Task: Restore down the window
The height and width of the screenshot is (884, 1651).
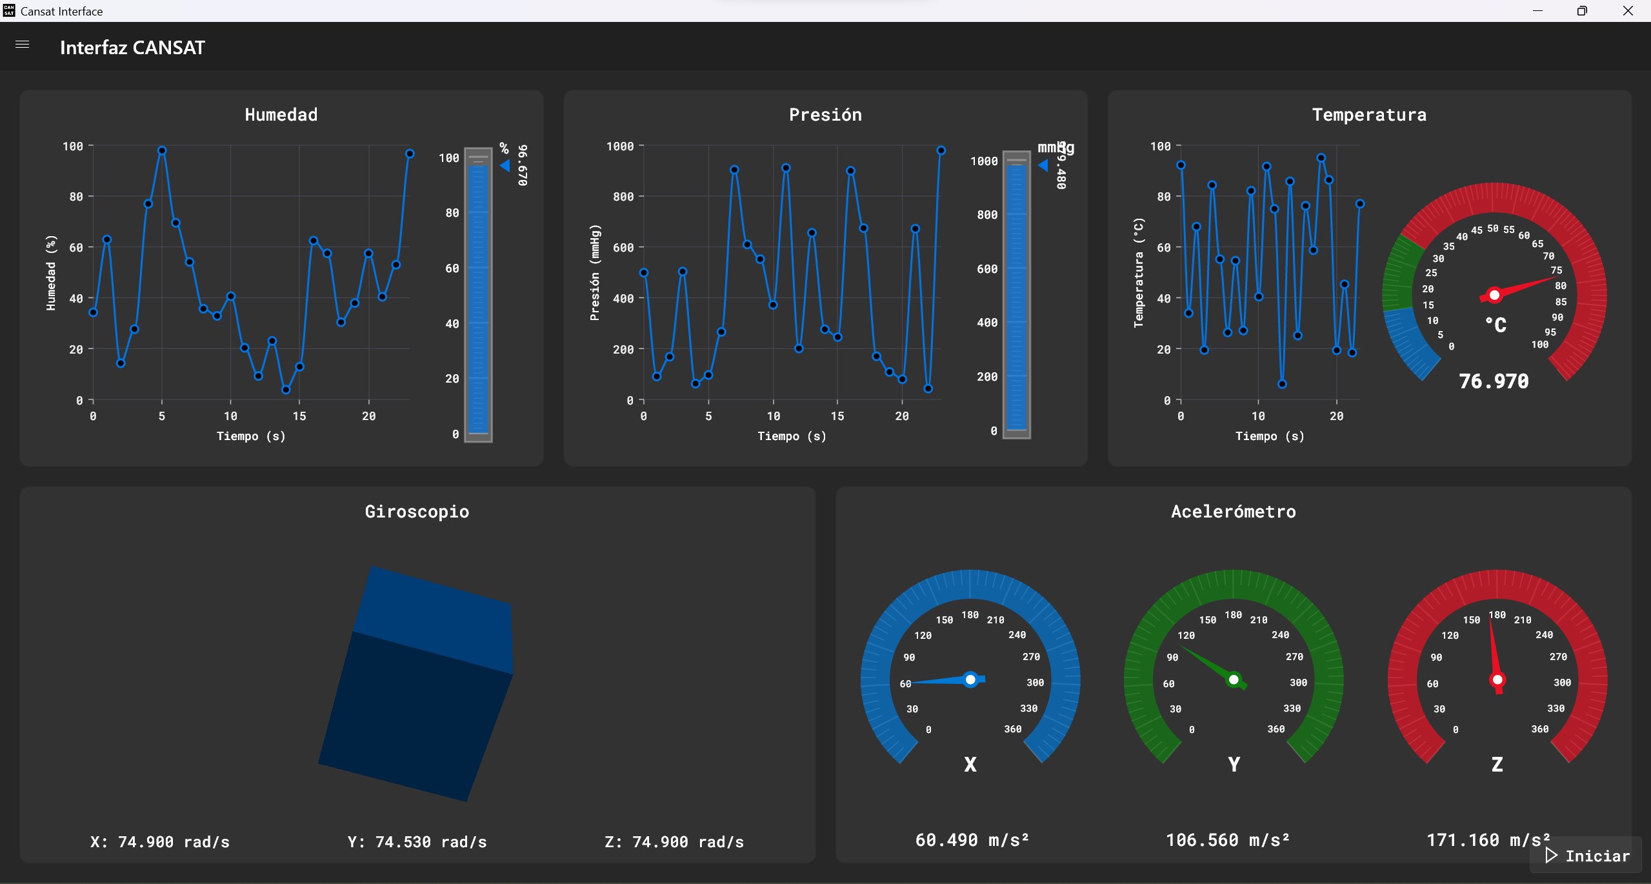Action: (x=1582, y=11)
